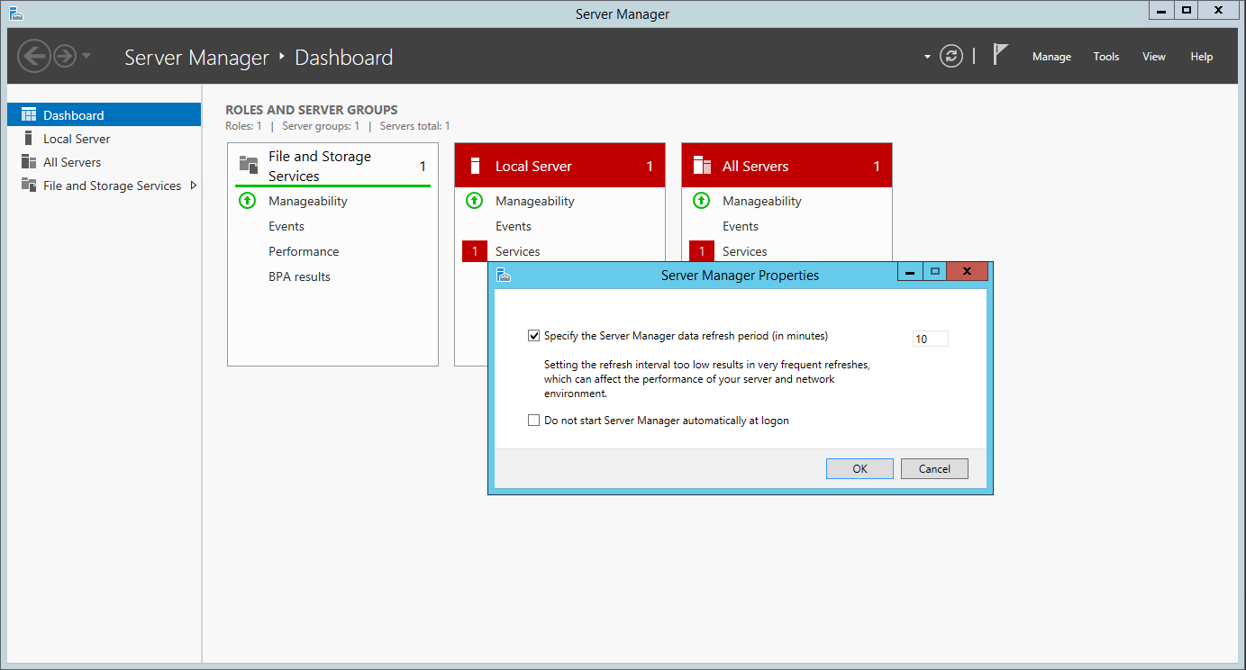Open navigation history dropdown arrow
Screen dimensions: 1246x670
point(86,57)
